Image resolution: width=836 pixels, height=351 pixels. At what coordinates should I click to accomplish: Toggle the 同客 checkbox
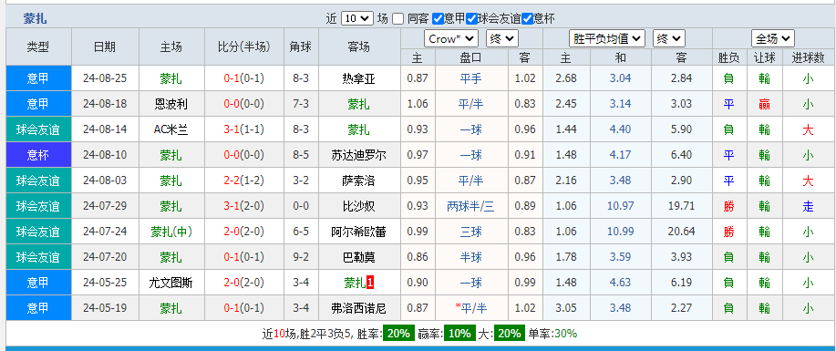pos(397,19)
